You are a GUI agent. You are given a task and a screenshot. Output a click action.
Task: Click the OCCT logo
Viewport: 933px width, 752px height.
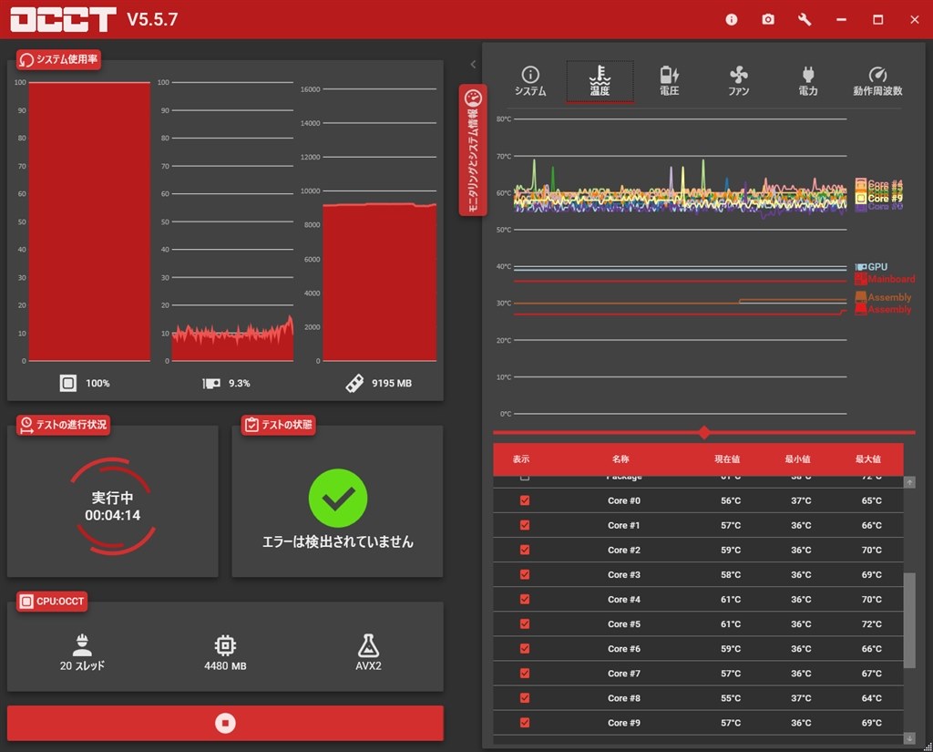click(63, 19)
